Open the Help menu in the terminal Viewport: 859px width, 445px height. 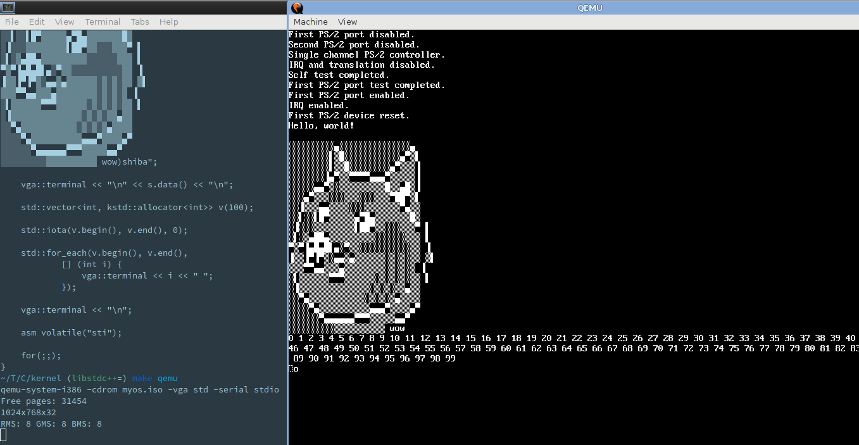pos(168,22)
